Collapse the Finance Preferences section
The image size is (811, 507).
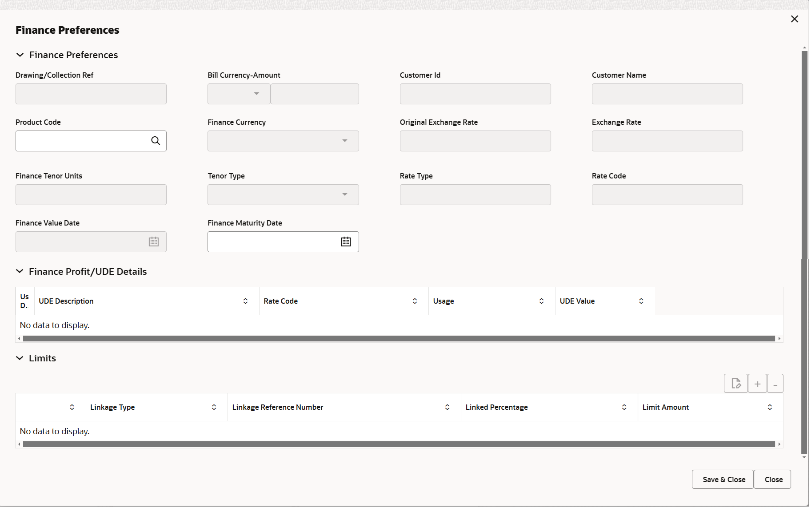[x=20, y=55]
